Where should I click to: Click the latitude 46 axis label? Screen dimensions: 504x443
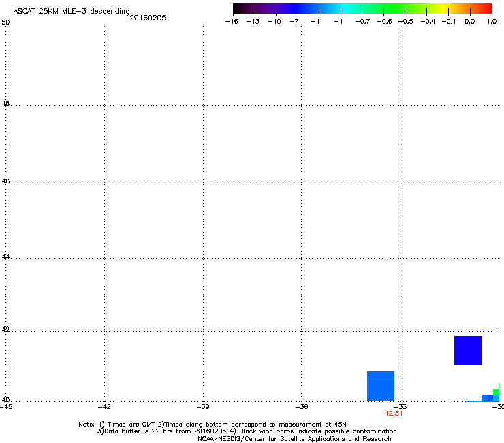coord(5,181)
